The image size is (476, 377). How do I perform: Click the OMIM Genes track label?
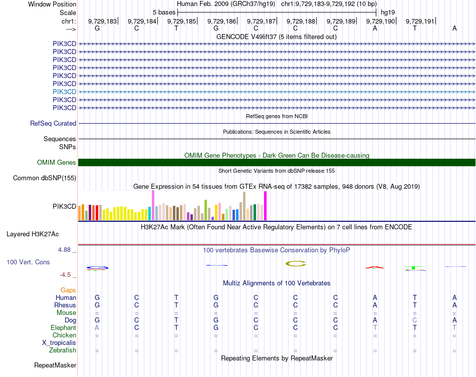(57, 163)
